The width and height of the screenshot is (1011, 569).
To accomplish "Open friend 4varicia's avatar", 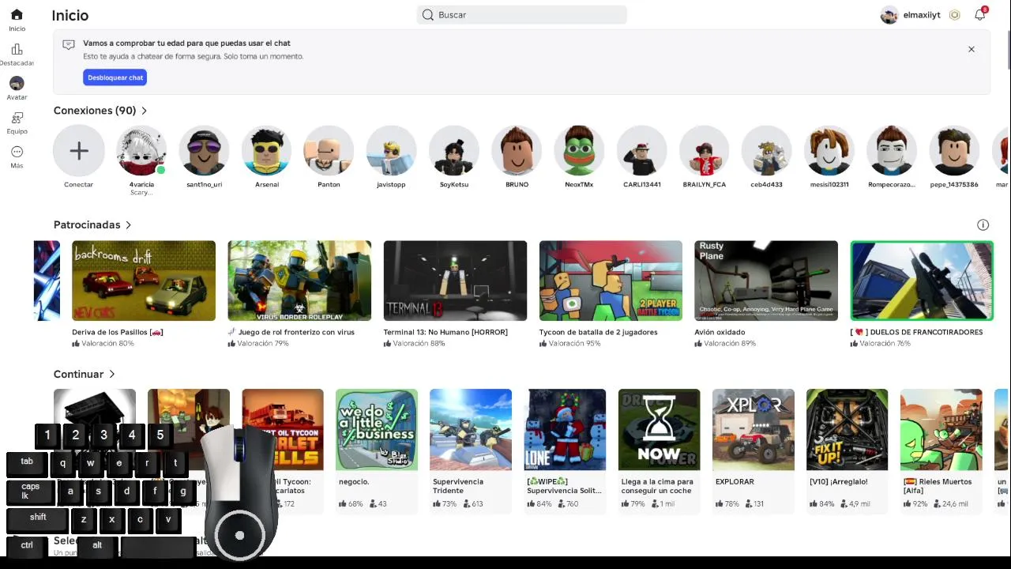I will pyautogui.click(x=141, y=150).
